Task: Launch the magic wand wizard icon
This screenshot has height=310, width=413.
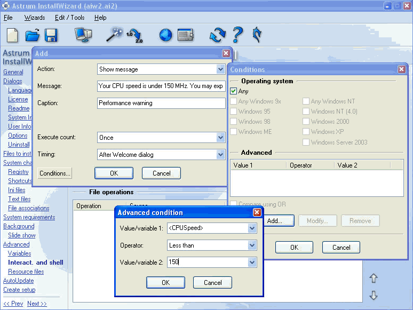Action: (114, 35)
